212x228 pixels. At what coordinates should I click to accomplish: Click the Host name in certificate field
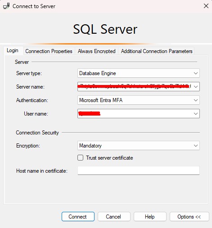click(139, 170)
